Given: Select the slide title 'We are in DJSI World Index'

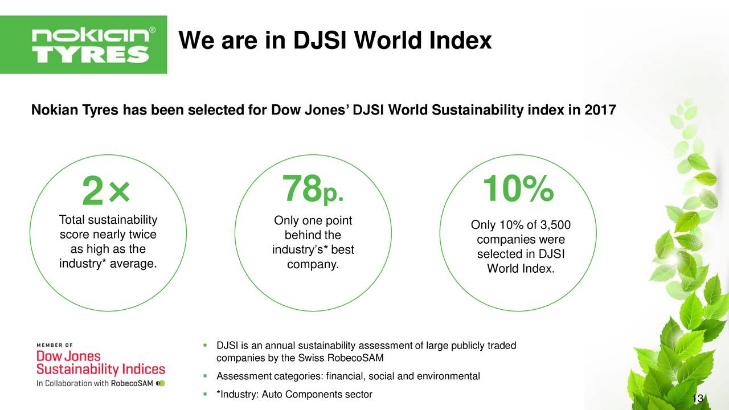Looking at the screenshot, I should [335, 40].
